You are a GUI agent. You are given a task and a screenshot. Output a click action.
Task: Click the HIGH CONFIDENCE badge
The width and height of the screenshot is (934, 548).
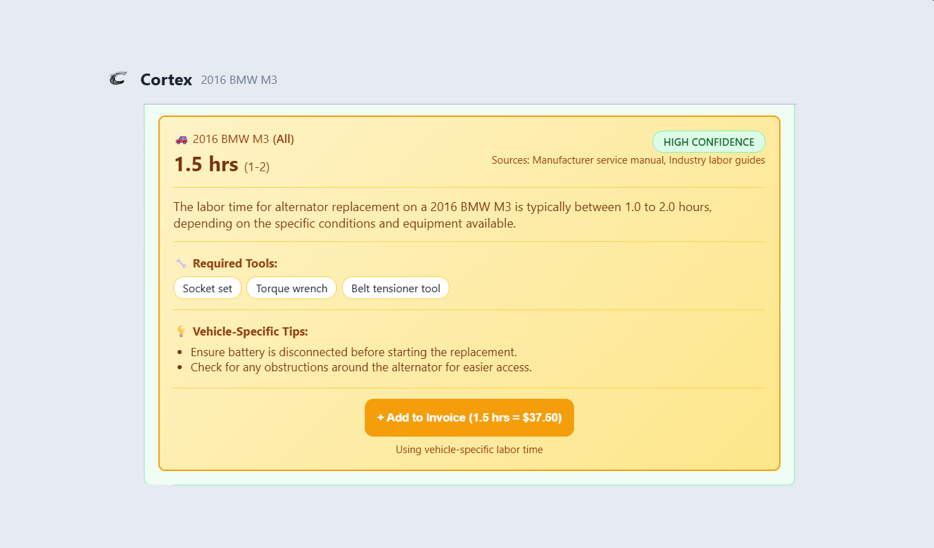tap(708, 142)
